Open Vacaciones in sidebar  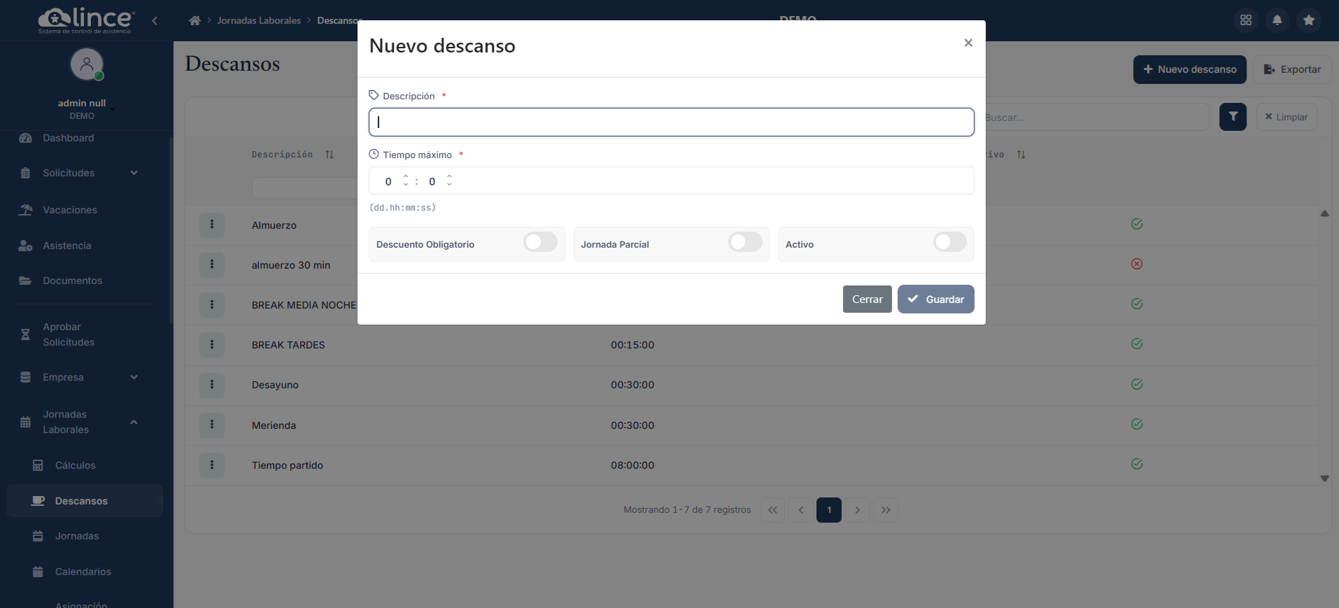tap(70, 210)
